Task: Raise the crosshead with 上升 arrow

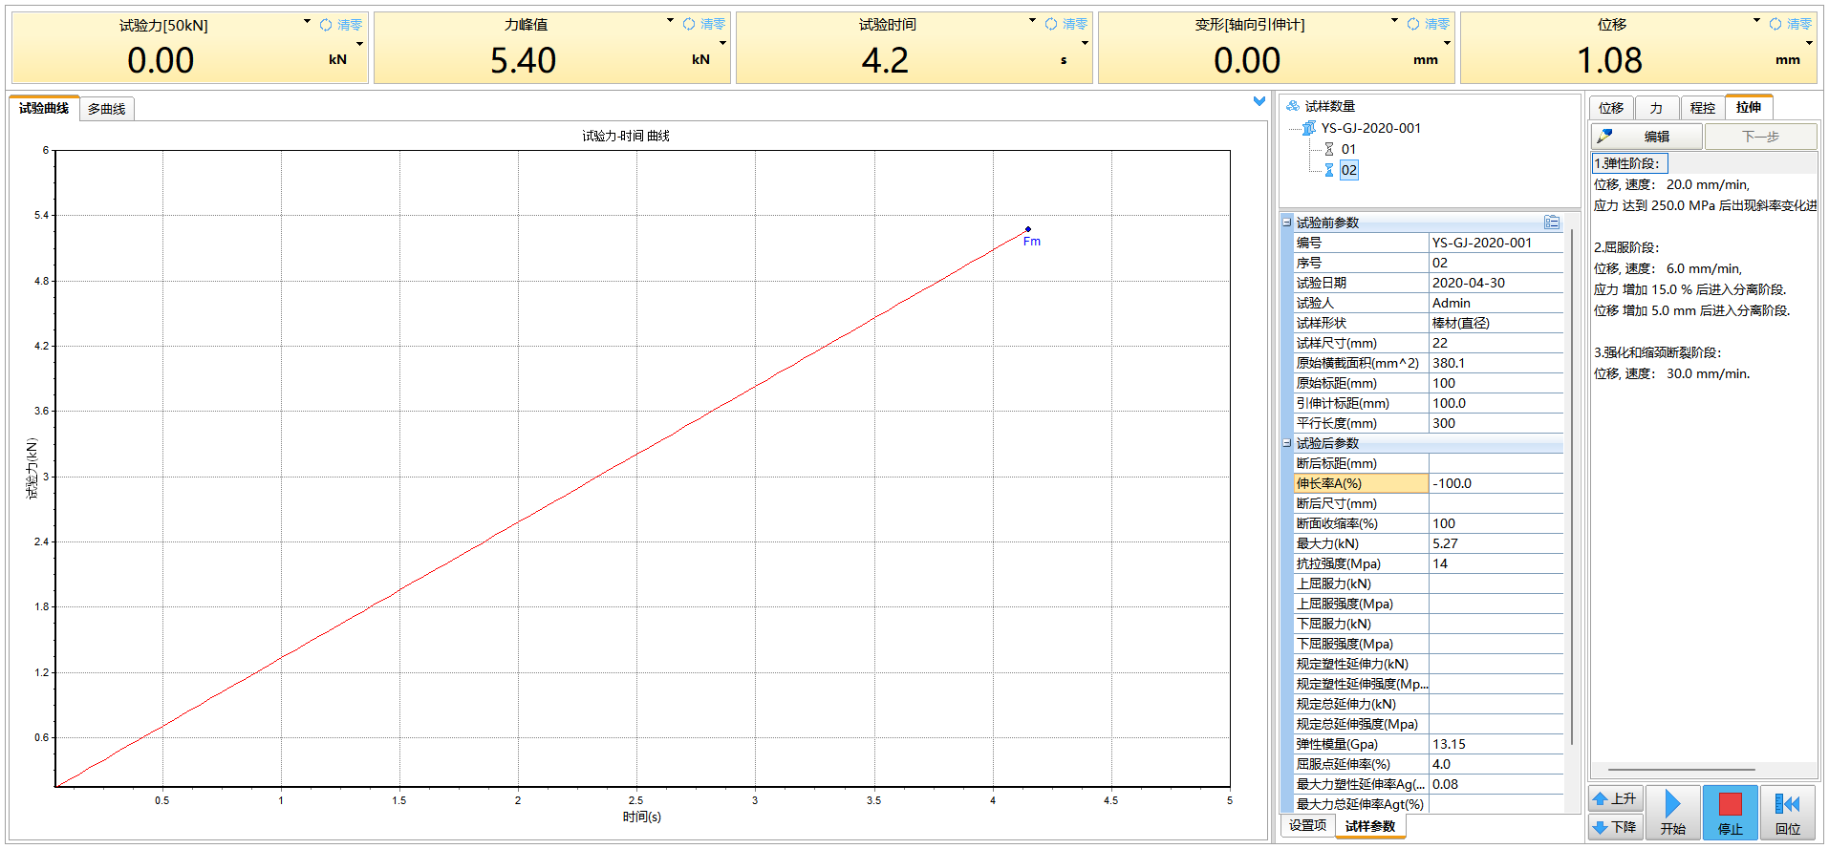Action: (x=1615, y=798)
